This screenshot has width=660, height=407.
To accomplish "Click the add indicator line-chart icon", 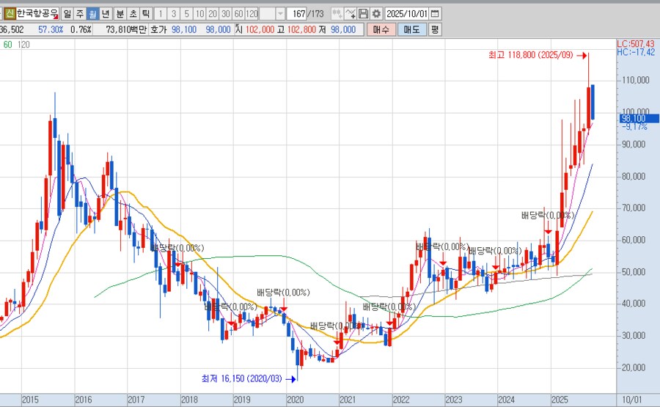I will click(x=350, y=14).
